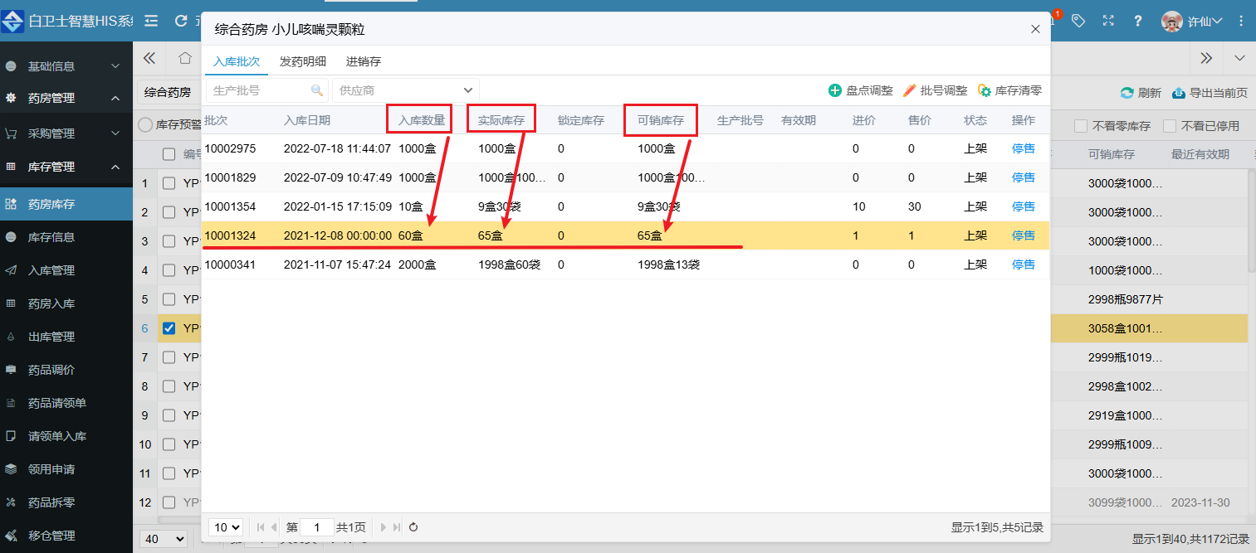Uncheck the checked row 6 checkbox
The image size is (1256, 553).
[169, 328]
